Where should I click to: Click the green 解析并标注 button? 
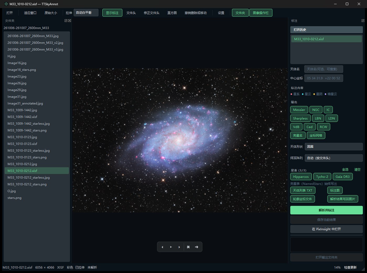[x=326, y=210]
